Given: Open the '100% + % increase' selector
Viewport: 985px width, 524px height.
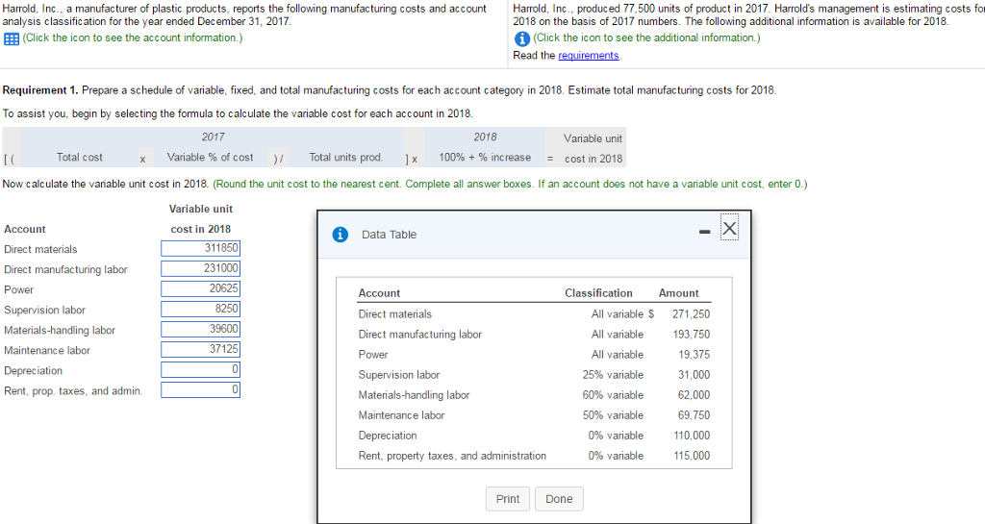Looking at the screenshot, I should pos(485,158).
